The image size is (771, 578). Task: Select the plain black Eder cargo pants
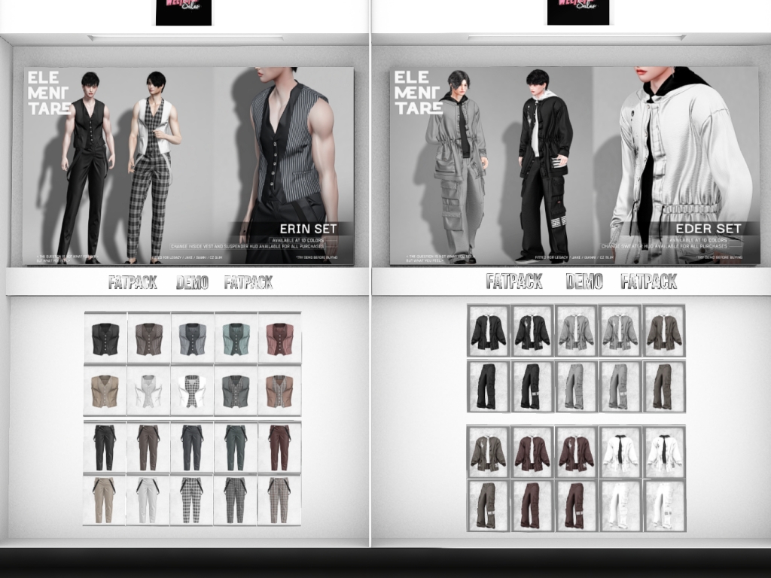click(x=489, y=386)
